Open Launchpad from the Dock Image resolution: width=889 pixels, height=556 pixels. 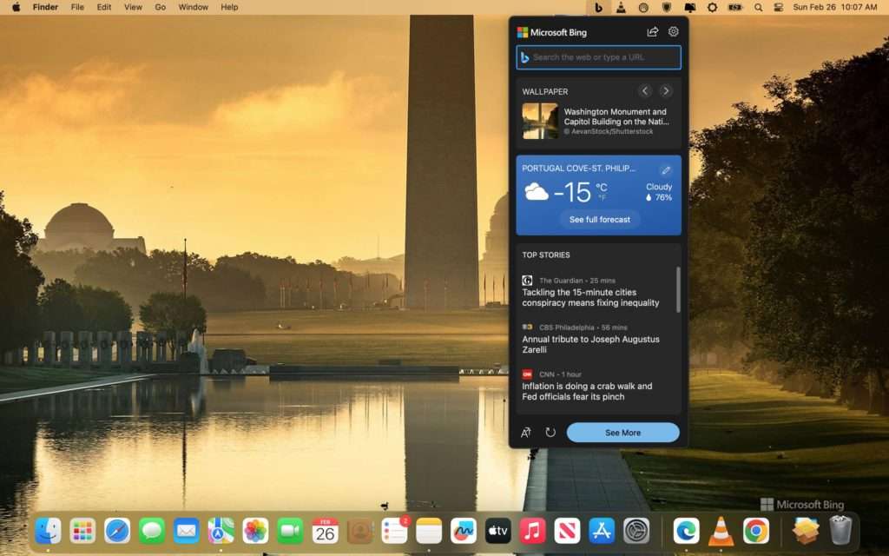pos(82,531)
